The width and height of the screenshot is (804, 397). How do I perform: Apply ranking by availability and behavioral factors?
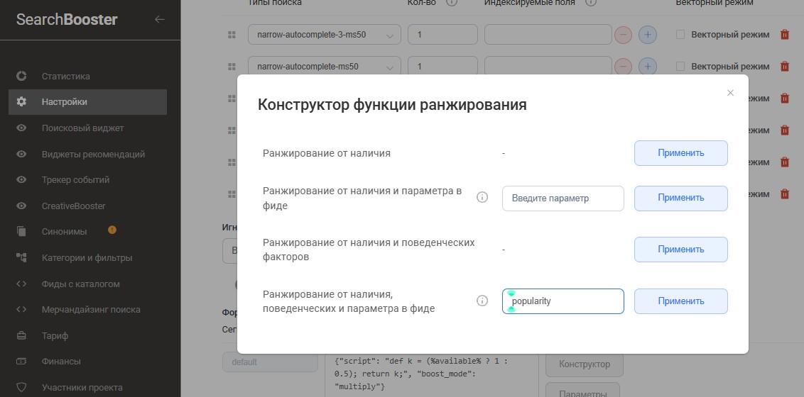coord(680,249)
